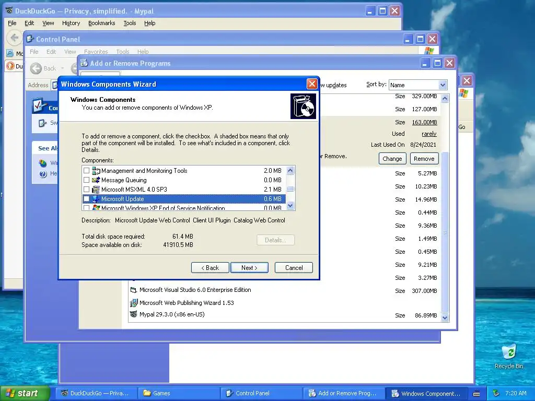Open the Edit menu in Mypal browser
Screen dimensions: 535x401
(29, 23)
